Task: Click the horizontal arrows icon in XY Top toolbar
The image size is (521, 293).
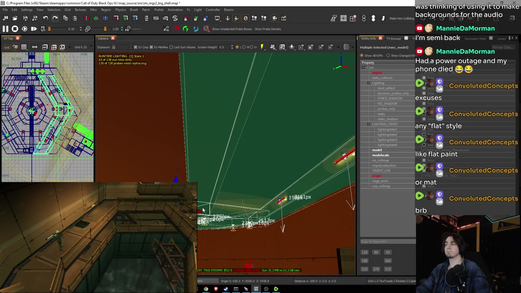Action: click(35, 47)
